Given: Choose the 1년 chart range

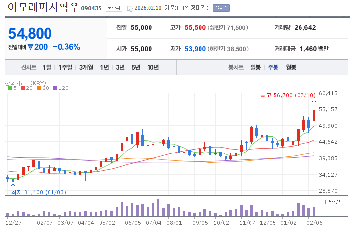Looking at the screenshot, I should (104, 67).
